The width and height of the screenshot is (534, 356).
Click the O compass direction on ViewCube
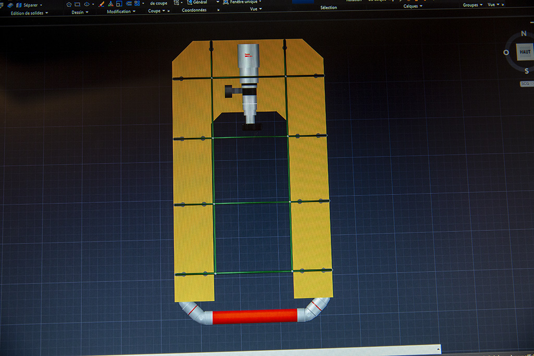point(506,53)
